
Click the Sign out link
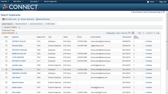(163, 2)
